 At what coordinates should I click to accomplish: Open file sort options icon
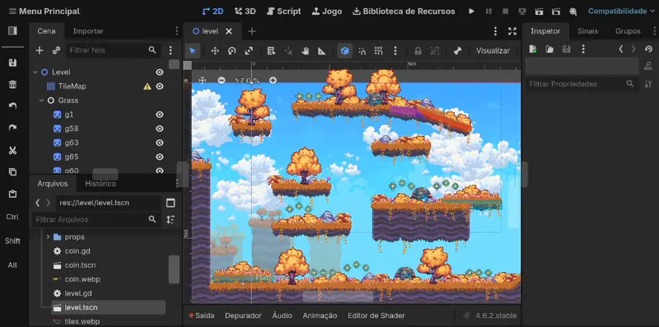[171, 219]
